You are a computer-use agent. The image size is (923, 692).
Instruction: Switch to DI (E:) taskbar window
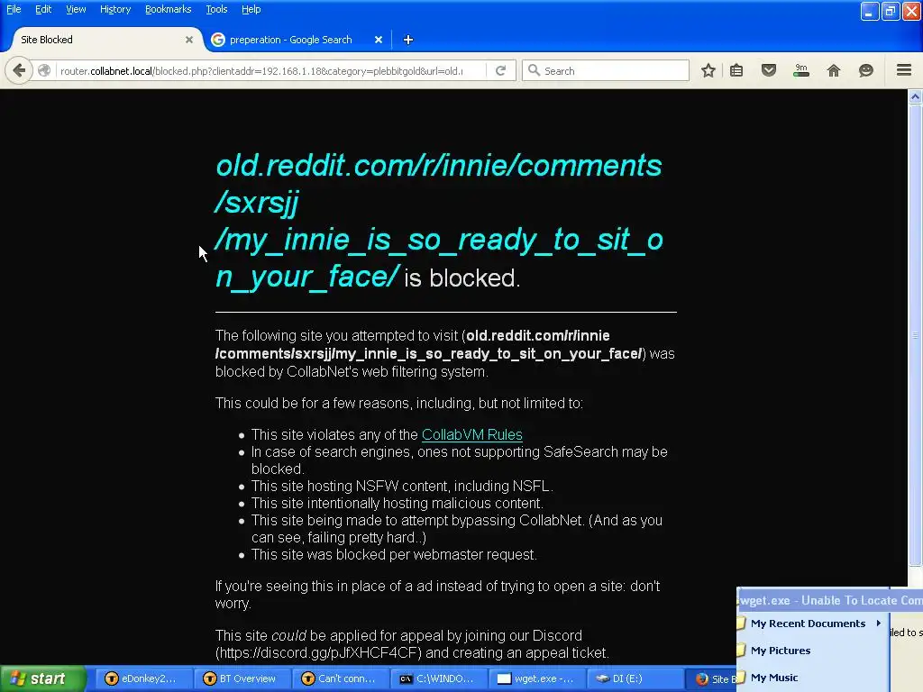(x=635, y=678)
